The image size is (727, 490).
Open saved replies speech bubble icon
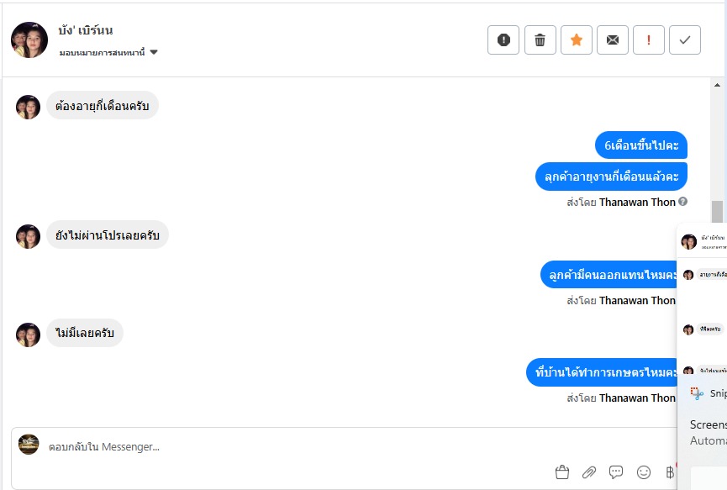tap(616, 472)
